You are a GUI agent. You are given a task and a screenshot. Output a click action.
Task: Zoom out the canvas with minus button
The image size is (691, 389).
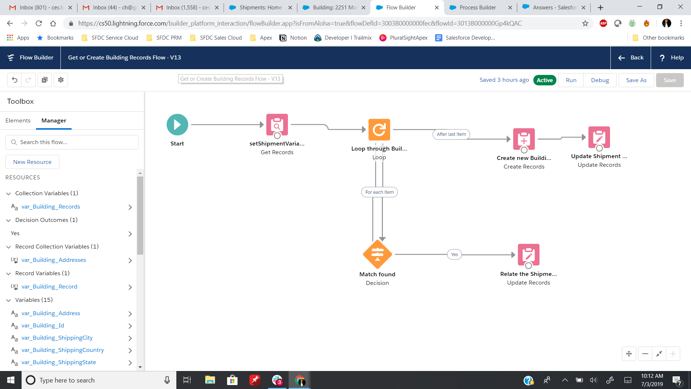click(x=645, y=354)
